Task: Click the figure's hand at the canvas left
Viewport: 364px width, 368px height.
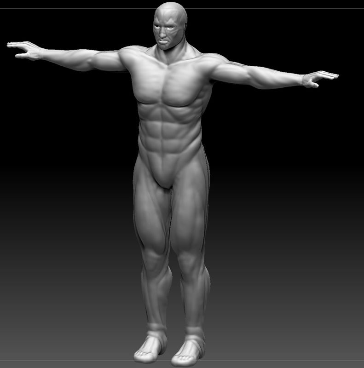Action: pyautogui.click(x=24, y=50)
